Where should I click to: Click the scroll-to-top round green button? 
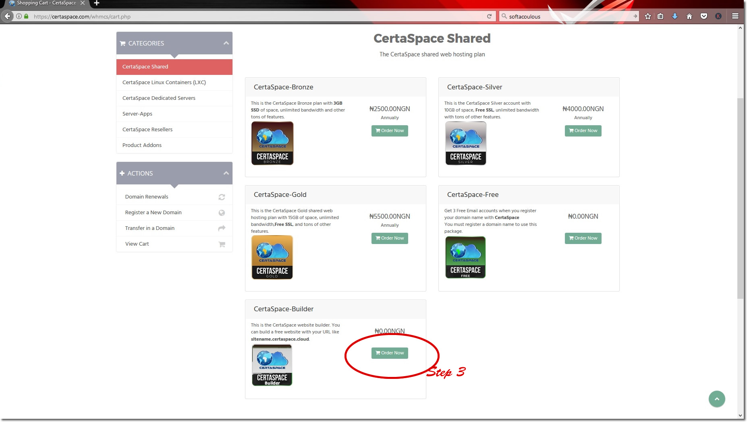[x=717, y=399]
